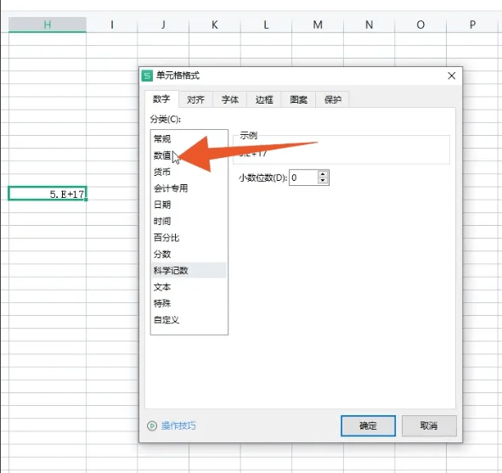
Task: Select column I header
Action: 112,25
